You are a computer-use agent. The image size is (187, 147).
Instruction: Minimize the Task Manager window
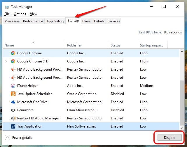151,6
